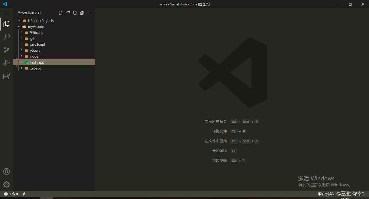This screenshot has height=199, width=369.
Task: Expand the git folder chevron
Action: (21, 38)
